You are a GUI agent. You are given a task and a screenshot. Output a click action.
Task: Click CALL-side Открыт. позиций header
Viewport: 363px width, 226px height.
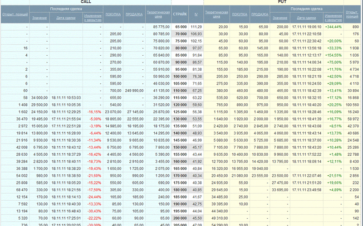click(15, 14)
